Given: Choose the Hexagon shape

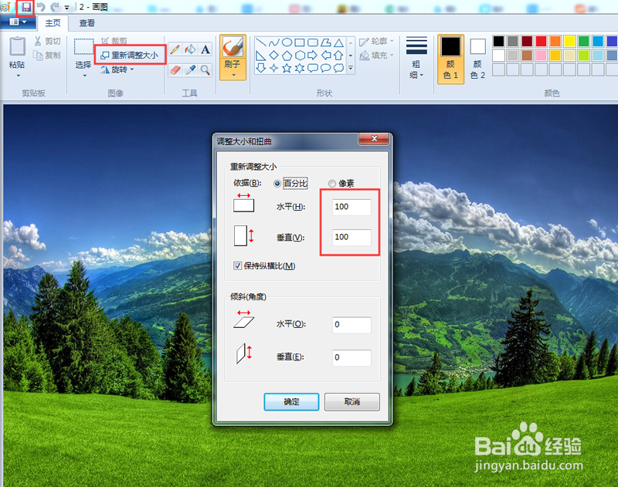Looking at the screenshot, I should pos(300,56).
